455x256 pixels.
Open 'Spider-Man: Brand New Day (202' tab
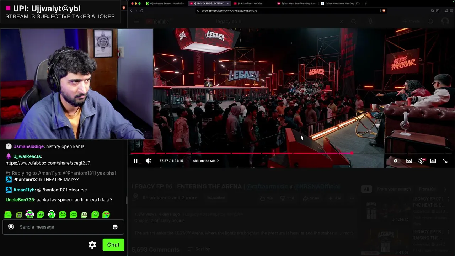341,4
